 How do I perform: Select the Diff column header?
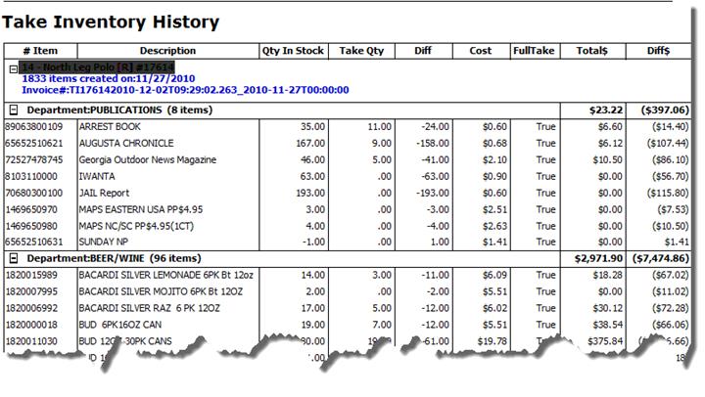click(x=424, y=51)
